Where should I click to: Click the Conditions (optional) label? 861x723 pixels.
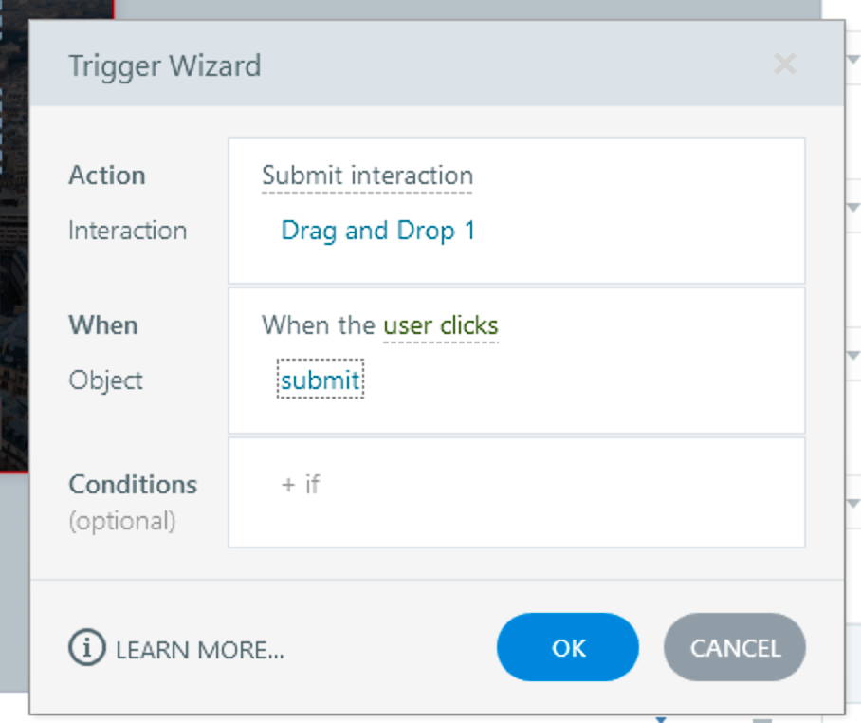133,485
